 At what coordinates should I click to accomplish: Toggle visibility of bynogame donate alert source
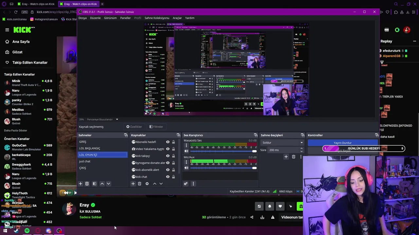pyautogui.click(x=168, y=163)
